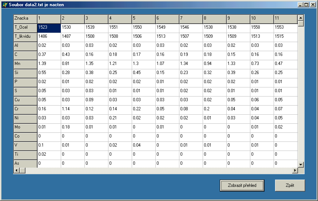Viewport: 318px width, 201px height.
Task: Click the vertical scrollbar thumb
Action: coord(301,24)
